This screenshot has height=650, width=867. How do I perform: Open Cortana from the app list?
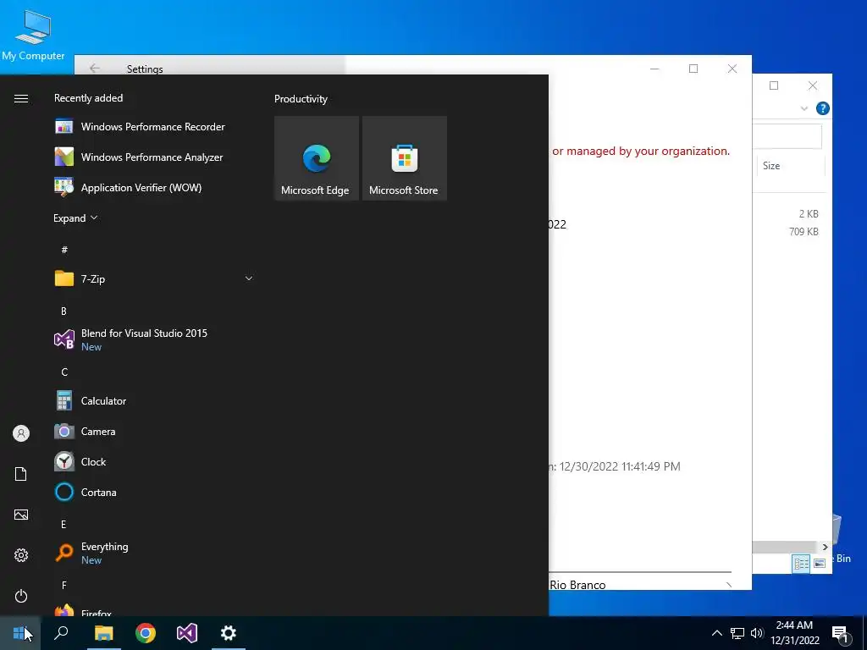tap(154, 492)
